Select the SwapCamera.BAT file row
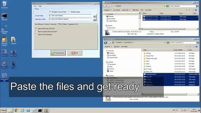 point(171,74)
